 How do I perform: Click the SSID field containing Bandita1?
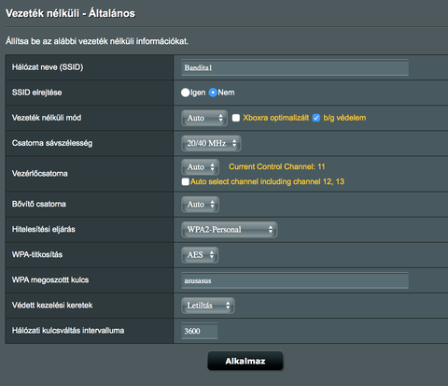tap(295, 67)
